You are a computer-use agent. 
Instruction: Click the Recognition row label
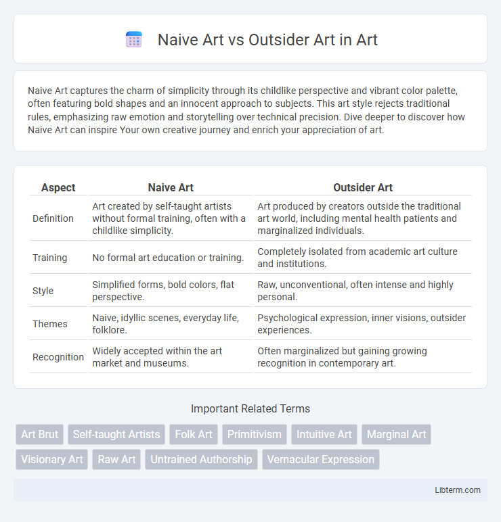[58, 357]
